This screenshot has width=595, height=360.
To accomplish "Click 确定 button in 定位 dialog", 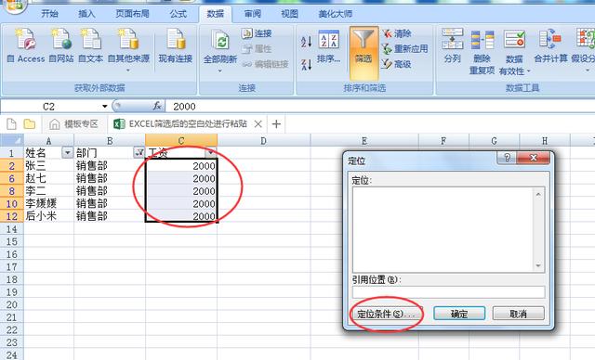I will pos(459,314).
